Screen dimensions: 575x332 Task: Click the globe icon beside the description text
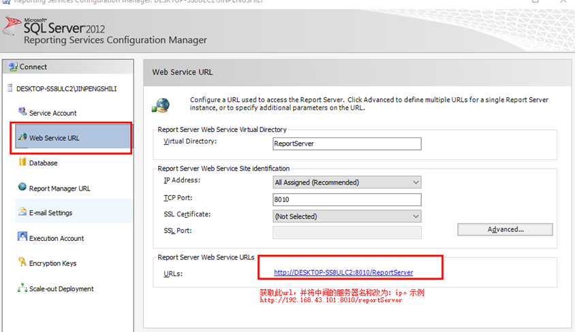(x=161, y=105)
